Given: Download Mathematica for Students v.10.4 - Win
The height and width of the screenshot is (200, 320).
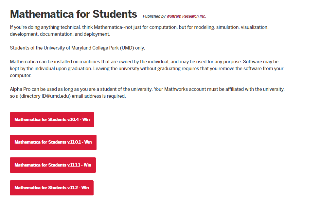Looking at the screenshot, I should tap(52, 120).
